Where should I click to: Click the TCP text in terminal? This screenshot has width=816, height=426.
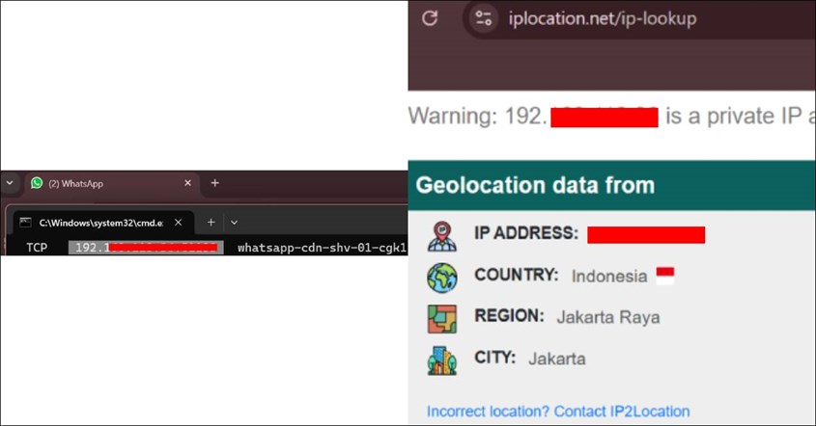point(37,248)
